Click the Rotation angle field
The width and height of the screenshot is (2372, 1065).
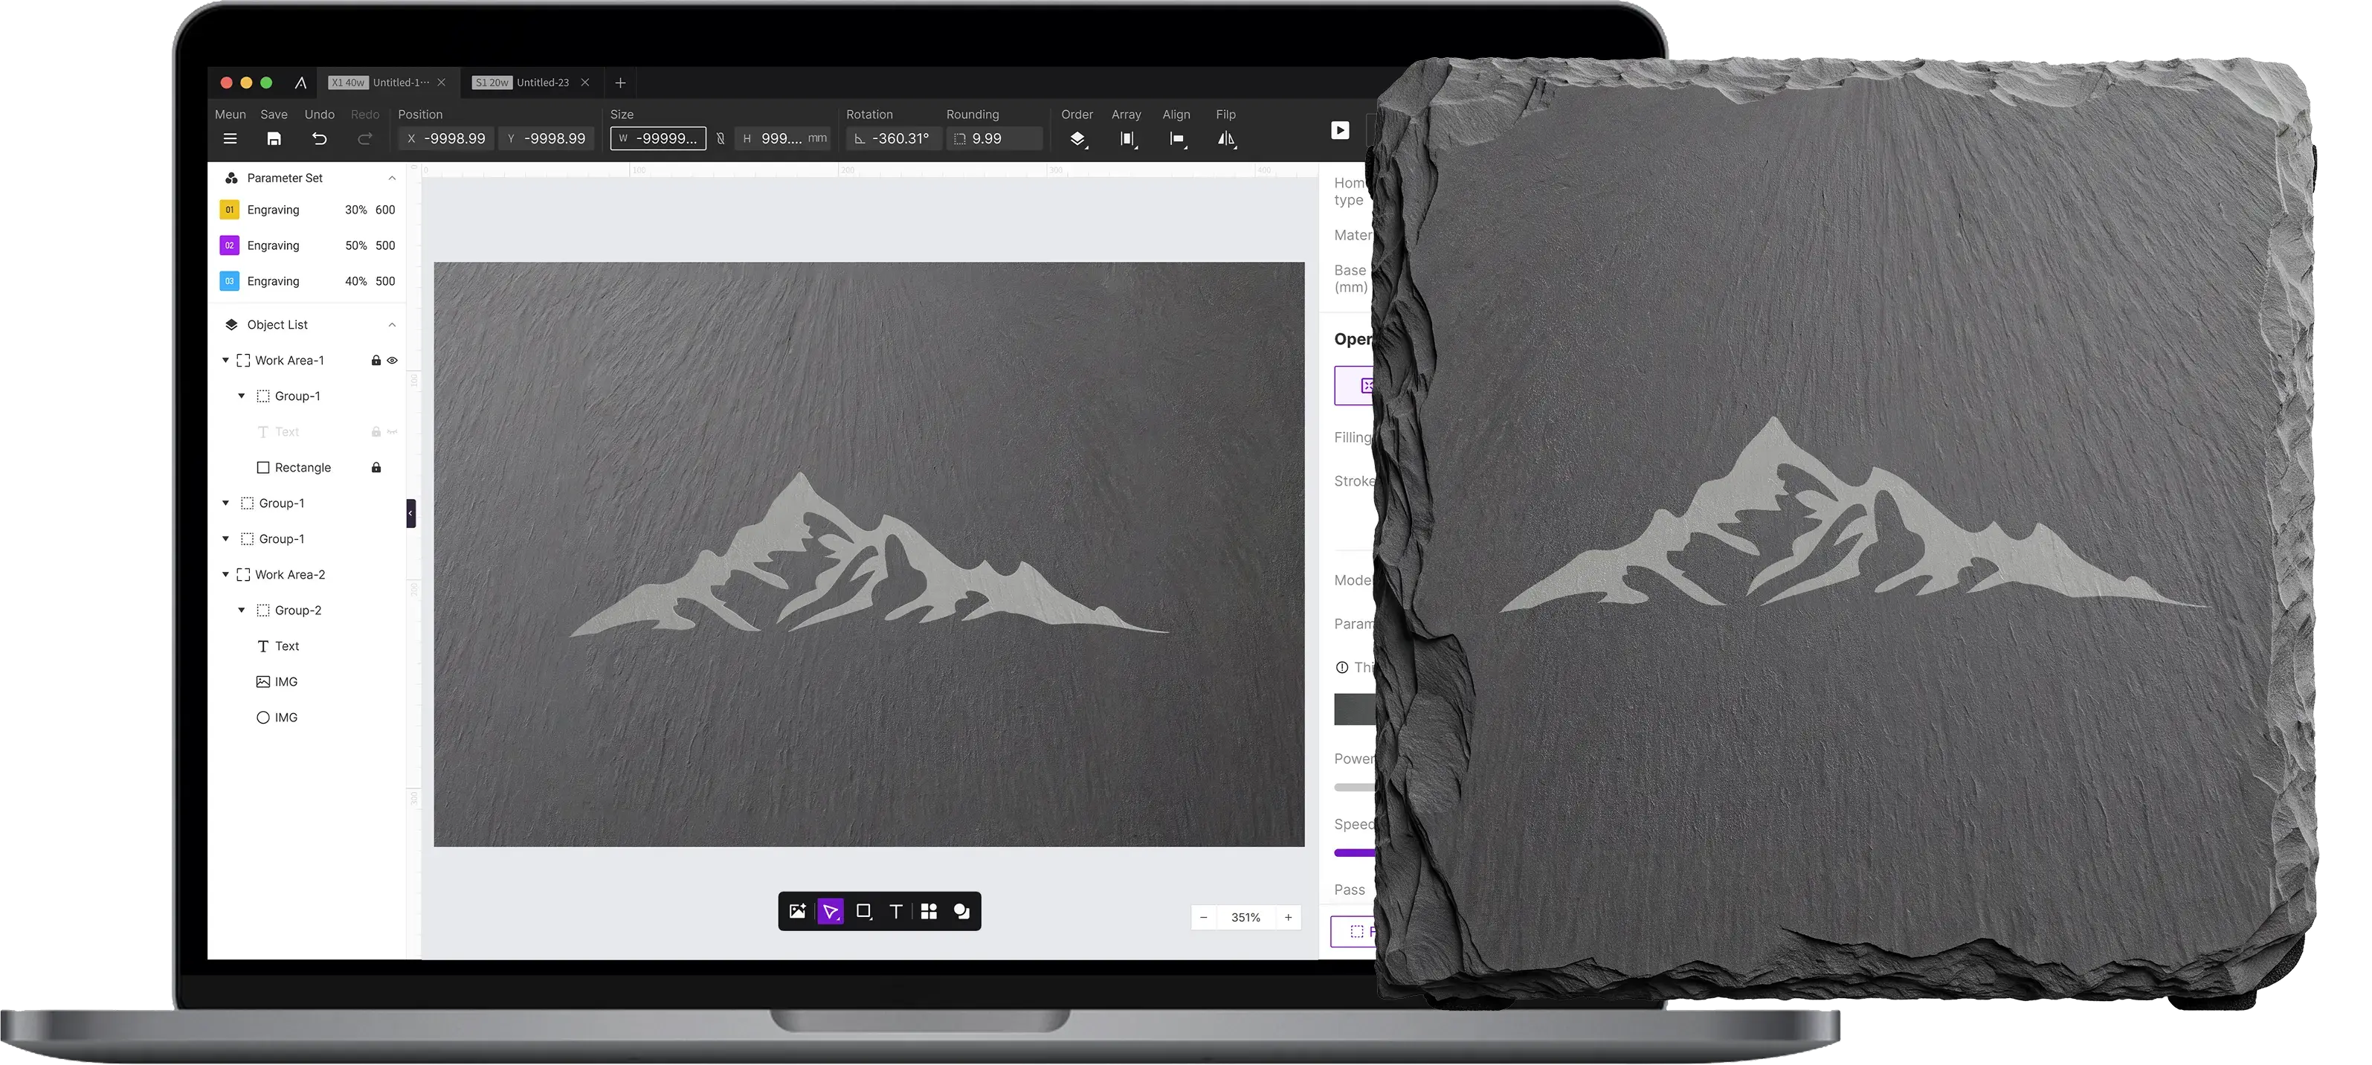894,139
